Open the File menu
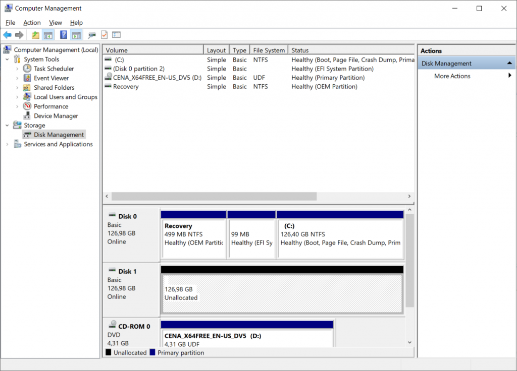 (10, 22)
